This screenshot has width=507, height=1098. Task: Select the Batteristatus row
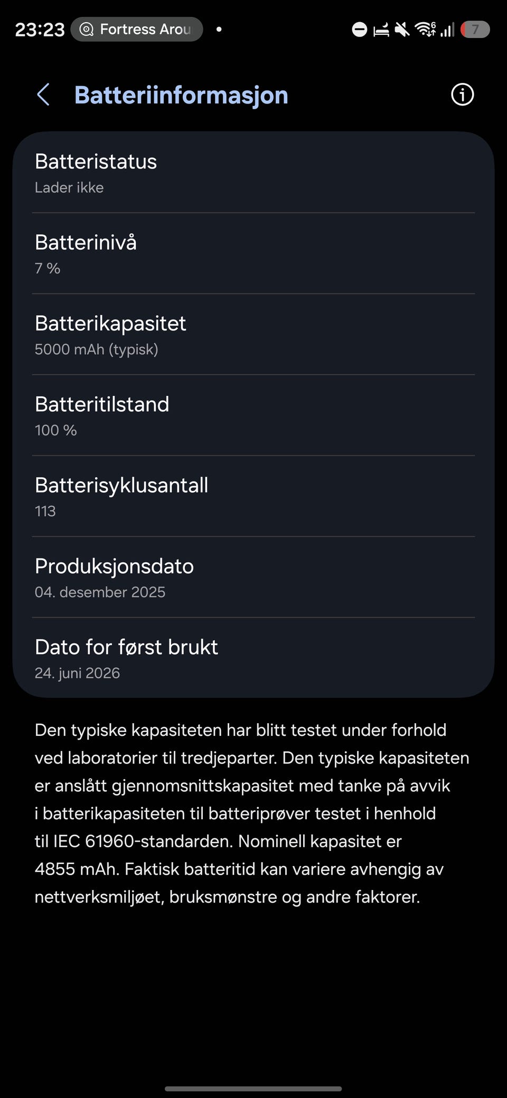tap(253, 173)
